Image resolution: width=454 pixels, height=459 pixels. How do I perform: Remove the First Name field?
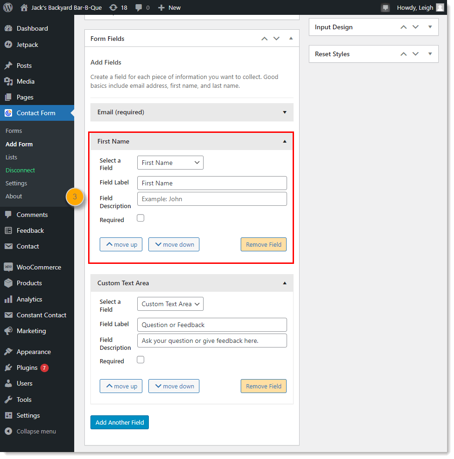[263, 244]
